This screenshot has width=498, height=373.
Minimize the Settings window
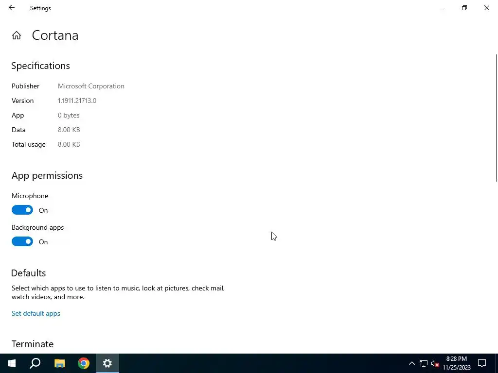pyautogui.click(x=442, y=8)
